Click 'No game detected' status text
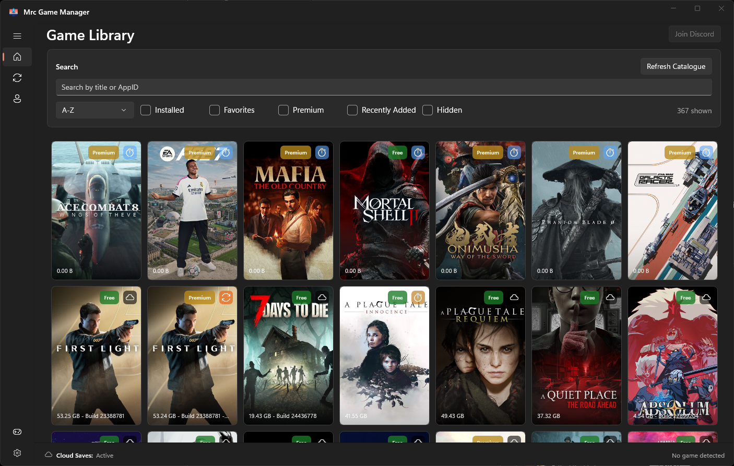Image resolution: width=734 pixels, height=466 pixels. click(x=698, y=456)
